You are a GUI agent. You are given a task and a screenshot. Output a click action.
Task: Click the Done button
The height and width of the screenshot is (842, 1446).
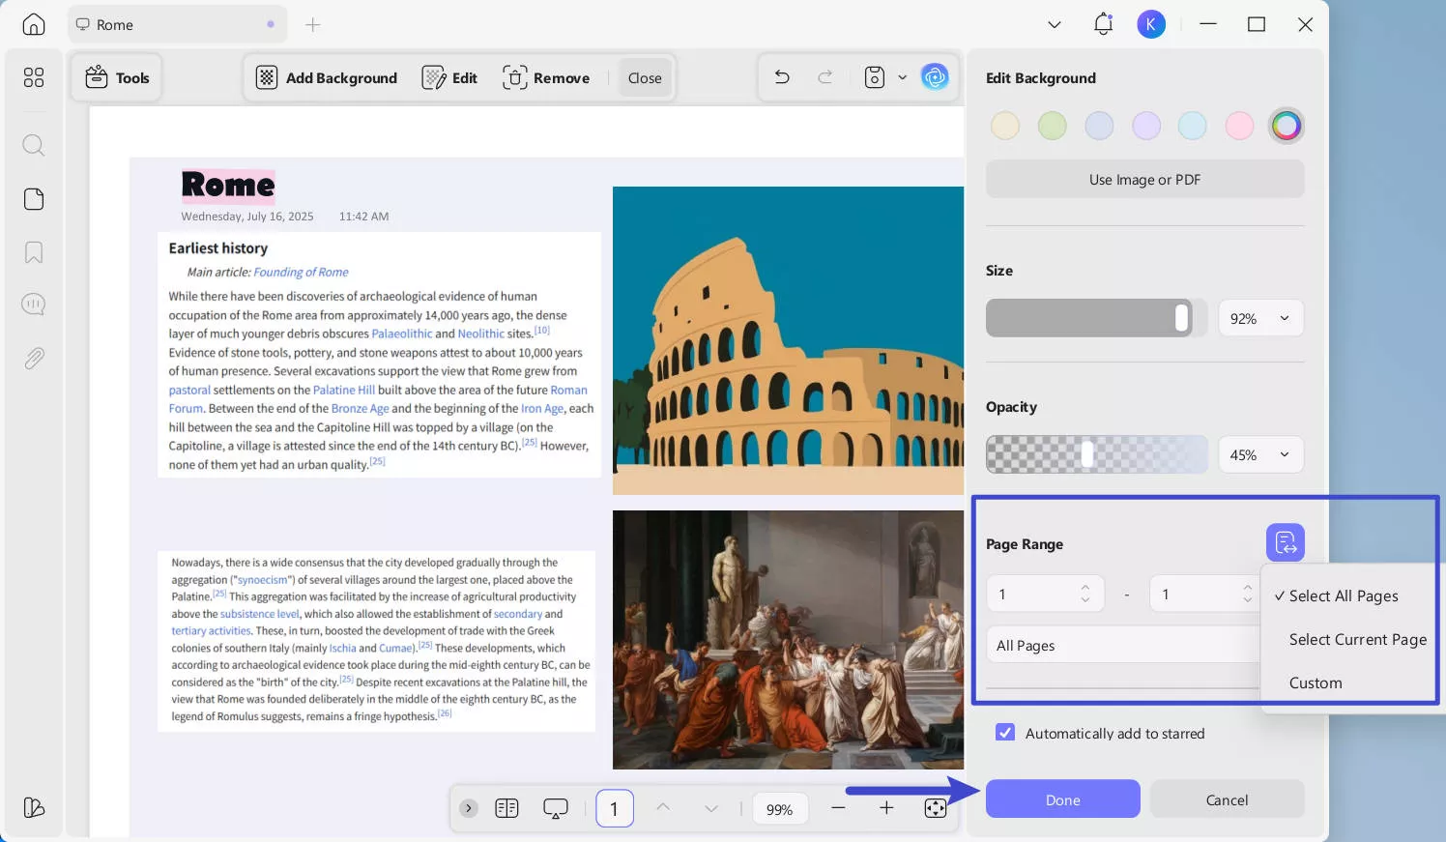click(x=1062, y=799)
